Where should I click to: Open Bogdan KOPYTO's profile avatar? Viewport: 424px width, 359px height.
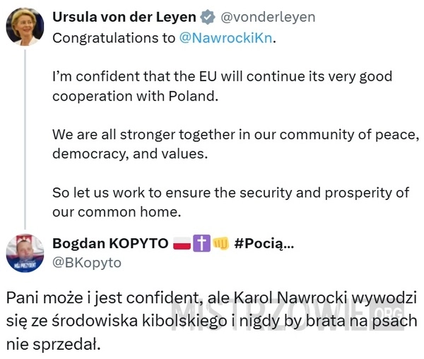[x=25, y=253]
